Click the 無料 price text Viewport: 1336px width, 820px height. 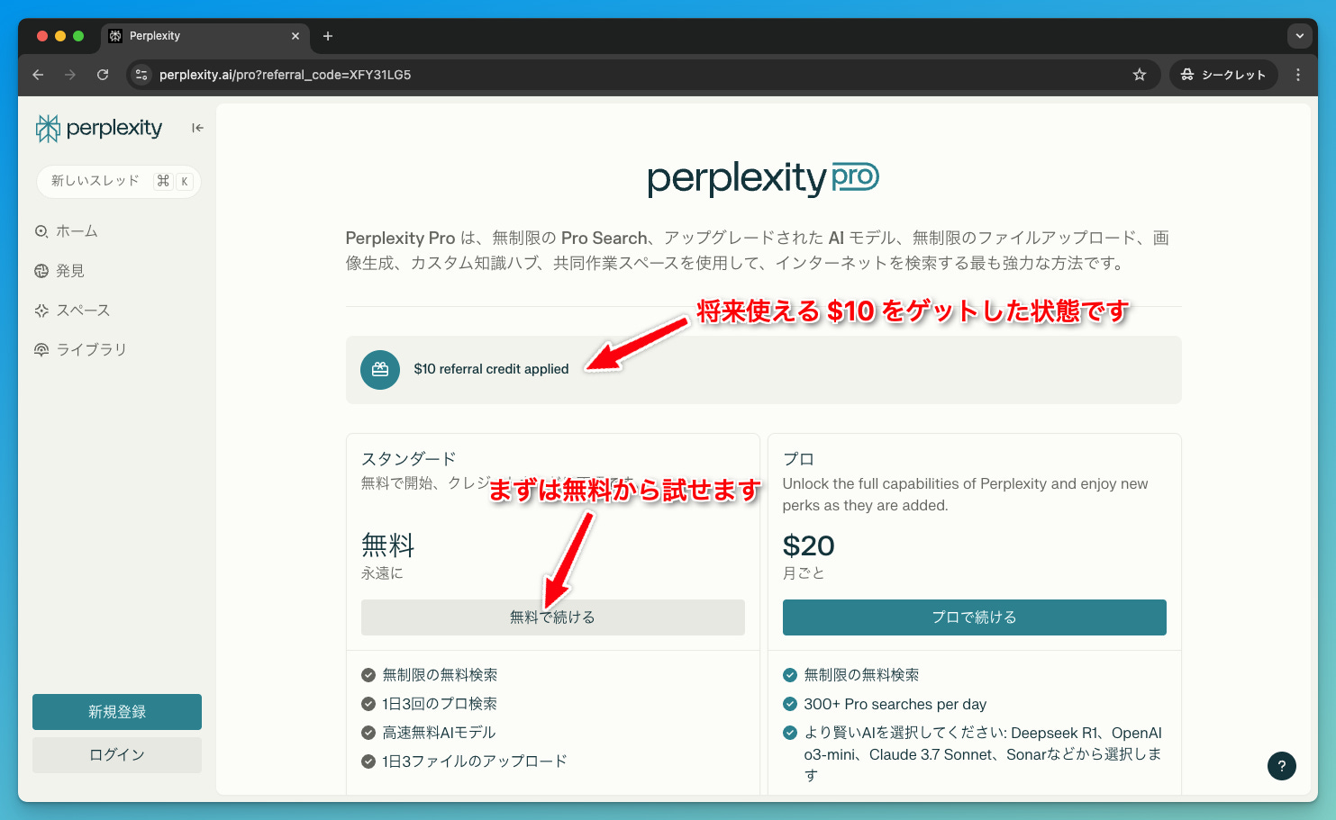pos(388,545)
